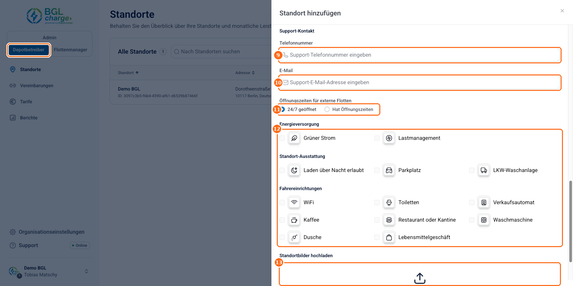Click the Kaffee cup icon
The image size is (573, 286).
pos(294,220)
